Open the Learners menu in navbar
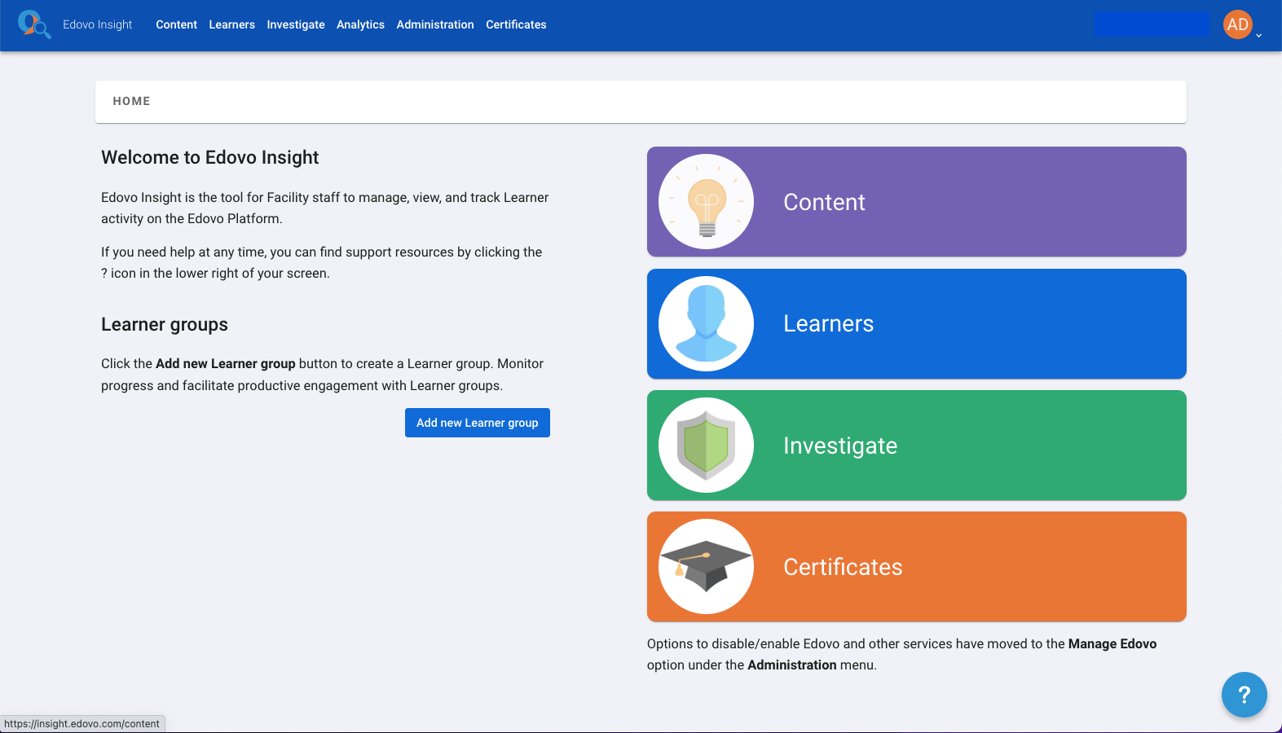Viewport: 1282px width, 733px height. coord(231,24)
